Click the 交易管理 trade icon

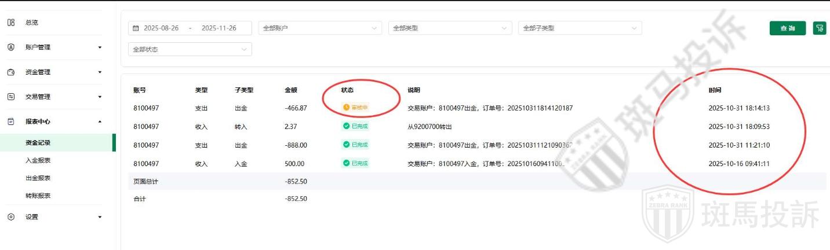[10, 97]
